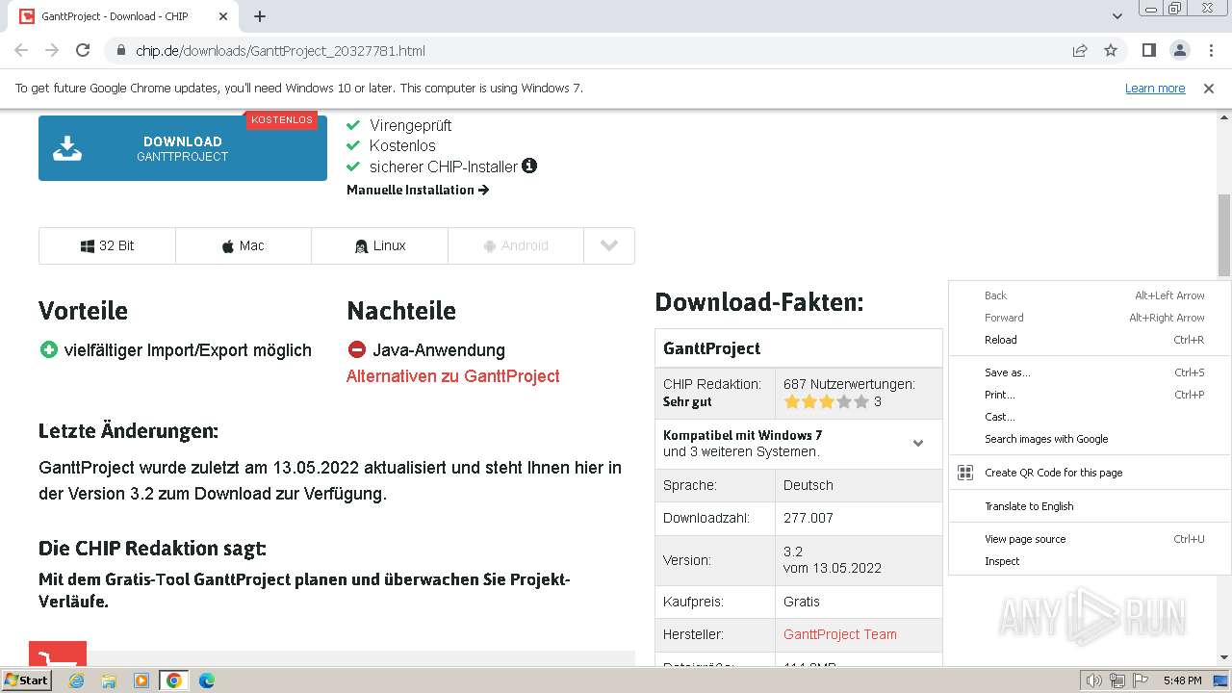This screenshot has width=1232, height=693.
Task: Choose Translate to English in context menu
Action: click(x=1090, y=506)
